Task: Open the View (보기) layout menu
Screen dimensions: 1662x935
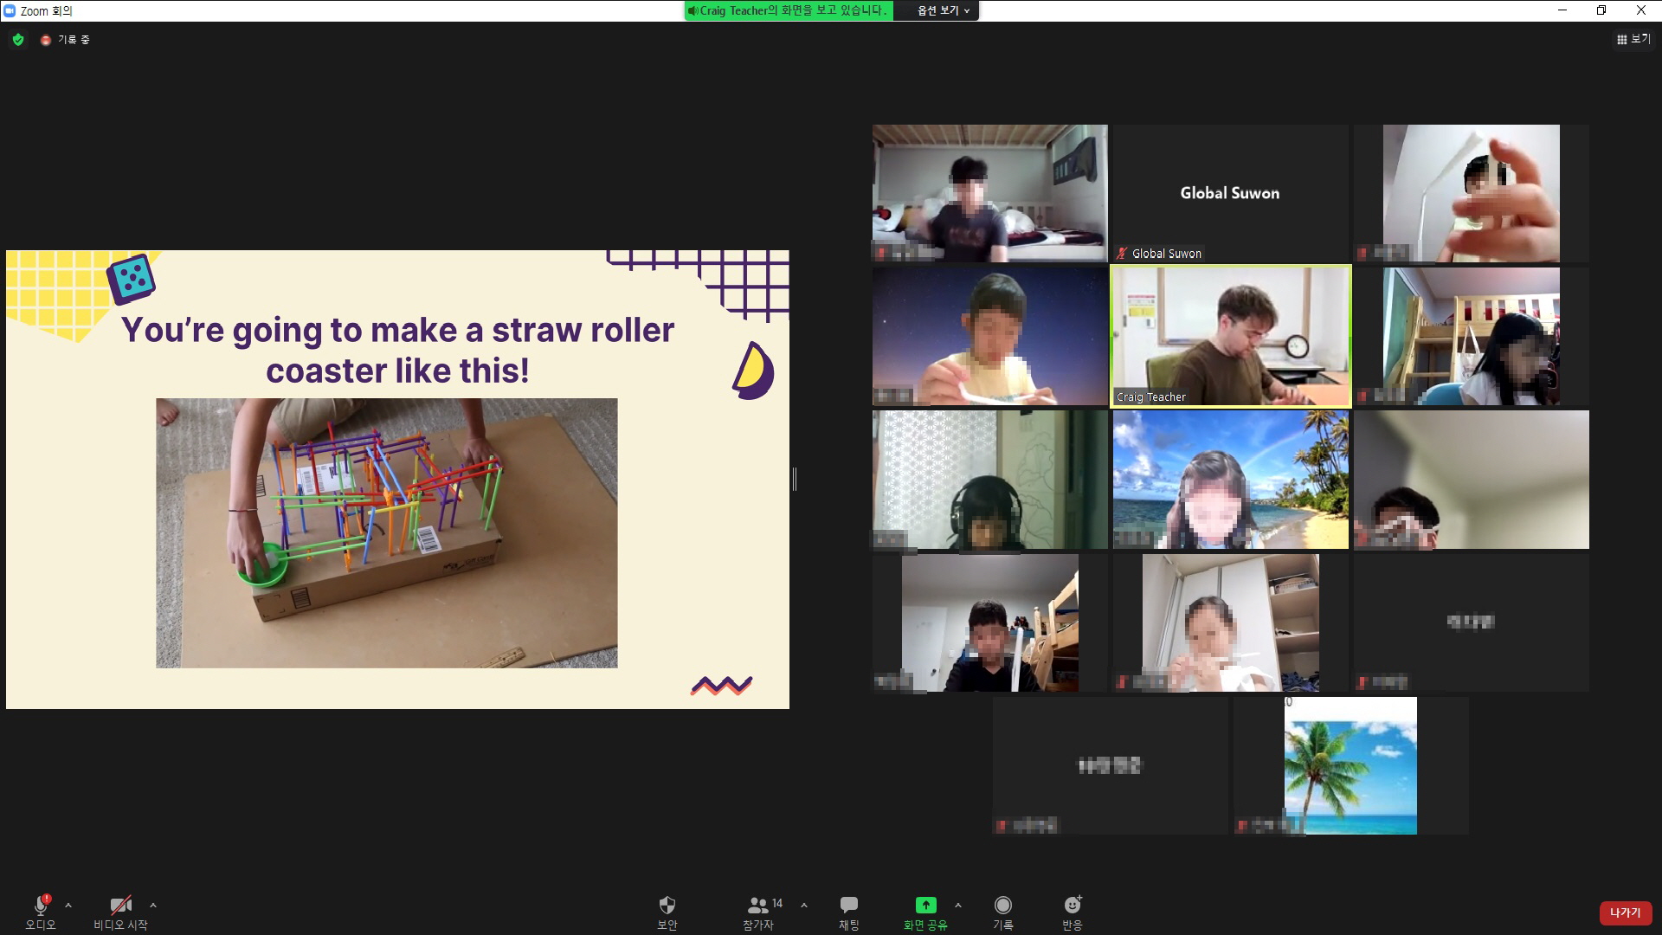Action: point(1633,39)
